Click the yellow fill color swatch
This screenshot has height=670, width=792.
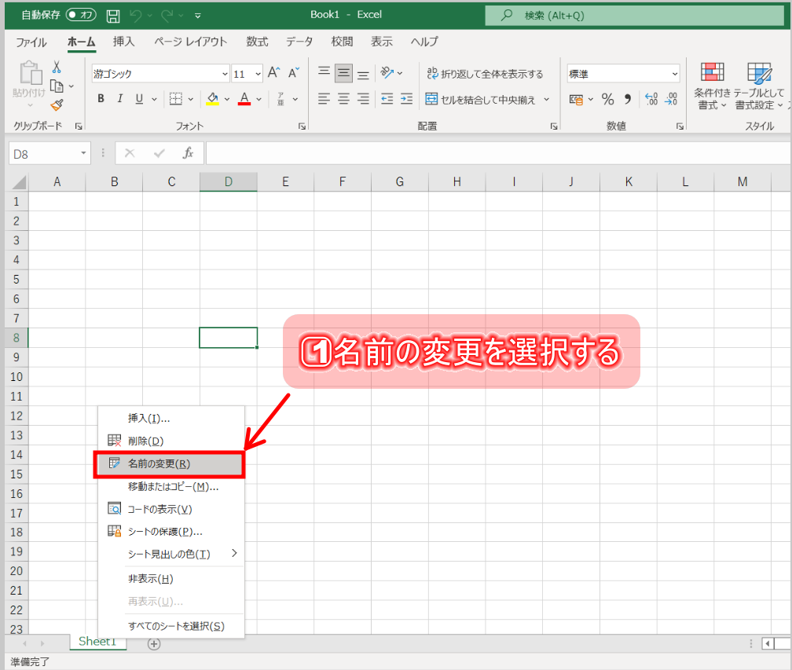(212, 99)
